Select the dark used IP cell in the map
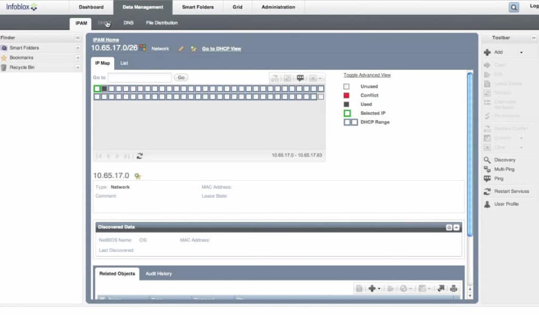 [104, 89]
